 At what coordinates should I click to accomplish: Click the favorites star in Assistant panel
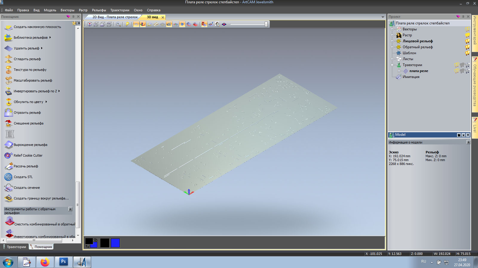tap(74, 23)
